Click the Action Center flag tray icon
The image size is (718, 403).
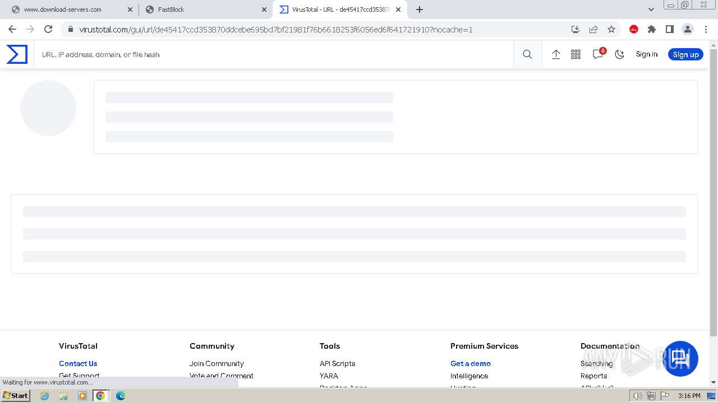[664, 396]
